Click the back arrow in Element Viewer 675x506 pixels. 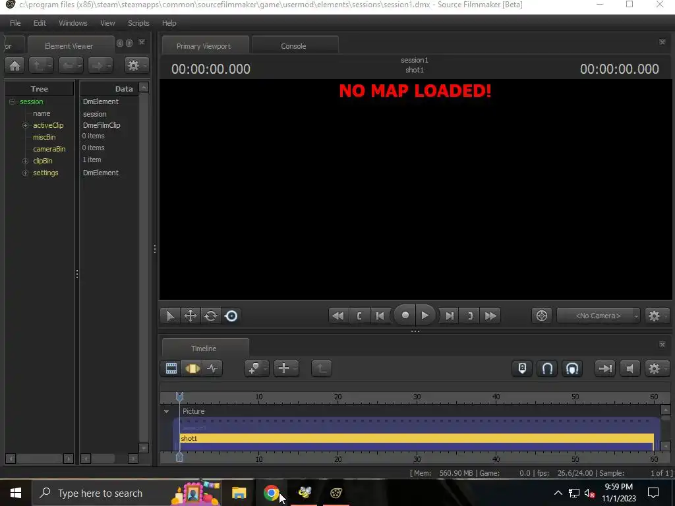[x=71, y=65]
